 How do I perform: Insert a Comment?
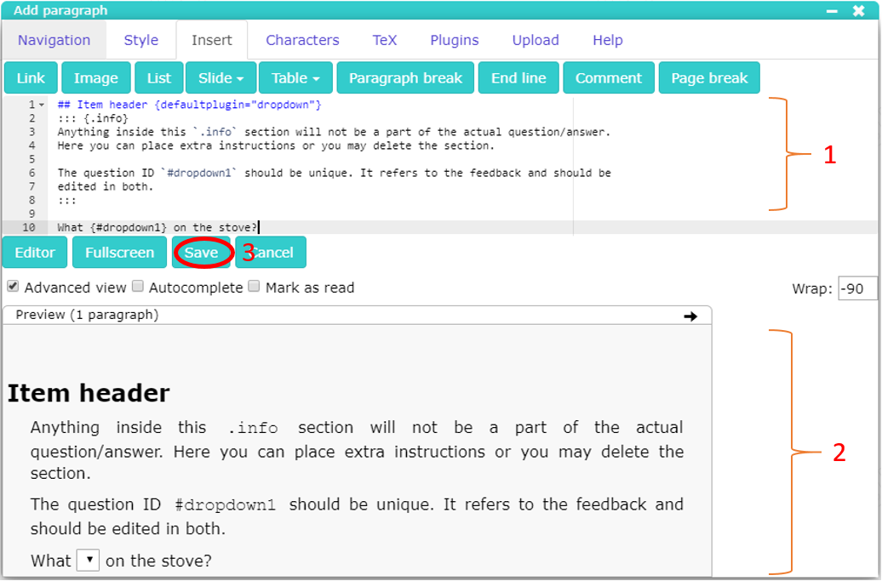point(609,78)
